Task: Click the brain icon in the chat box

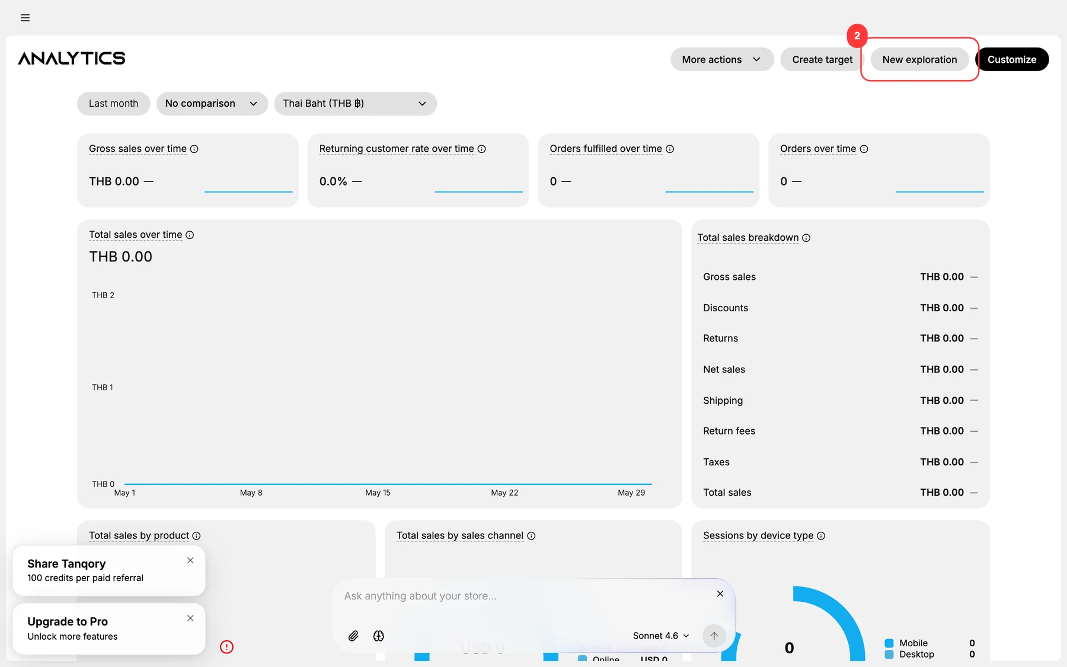Action: (379, 636)
